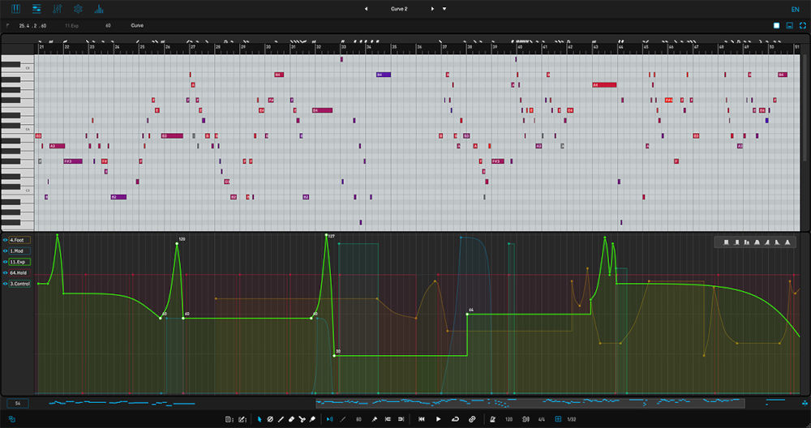Viewport: 811px width, 428px height.
Task: Open the mixer sliders panel icon
Action: 57,9
